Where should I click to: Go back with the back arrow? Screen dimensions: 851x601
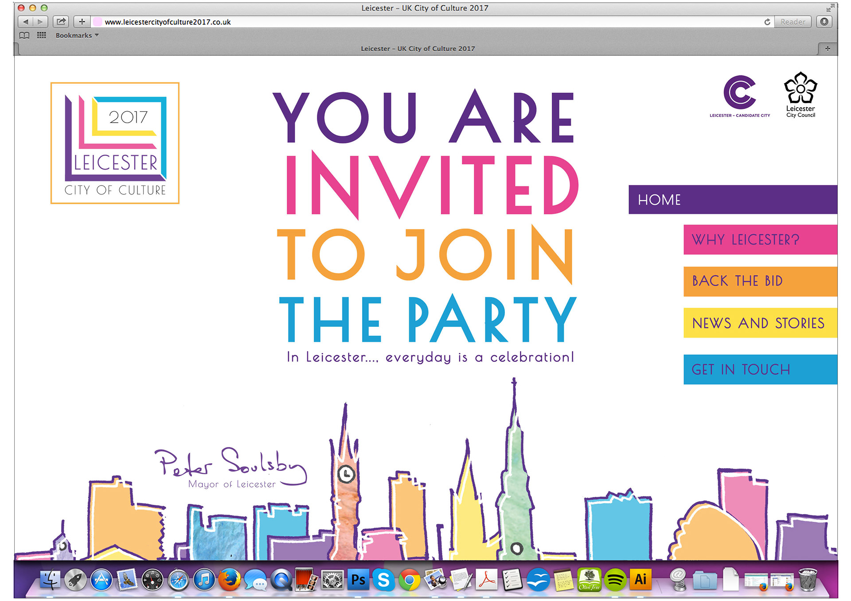(26, 22)
